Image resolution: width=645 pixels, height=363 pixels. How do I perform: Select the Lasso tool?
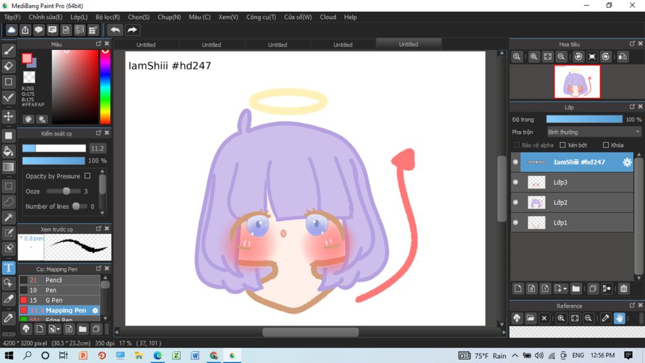pos(8,202)
